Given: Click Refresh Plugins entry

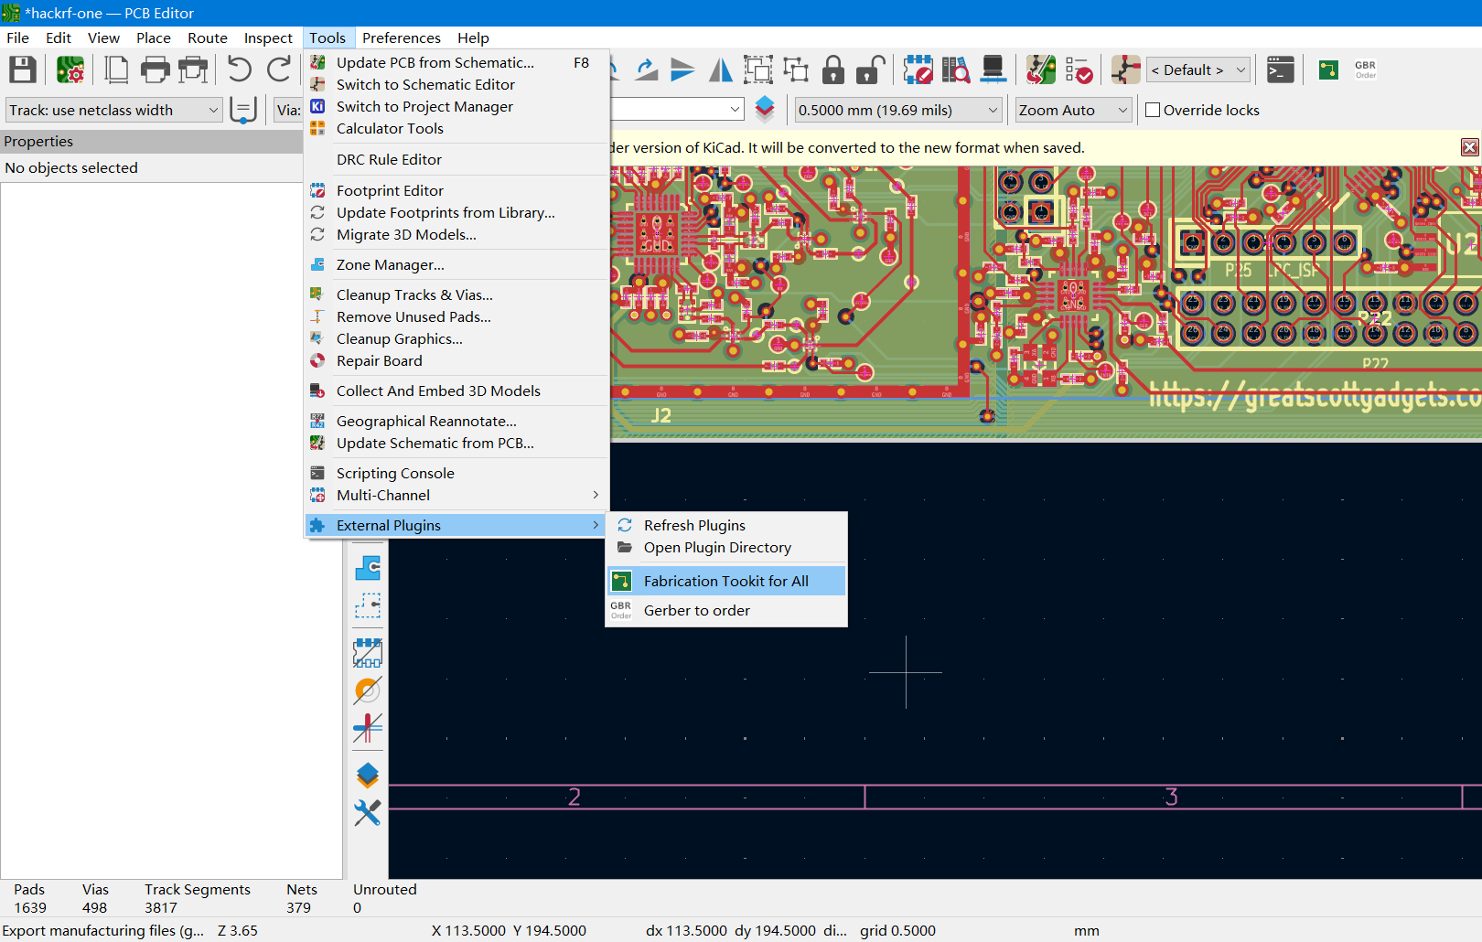Looking at the screenshot, I should [x=726, y=525].
